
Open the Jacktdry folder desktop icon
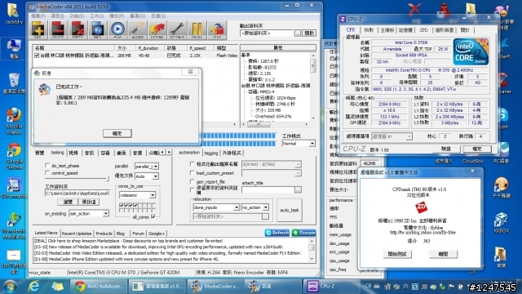pyautogui.click(x=14, y=14)
